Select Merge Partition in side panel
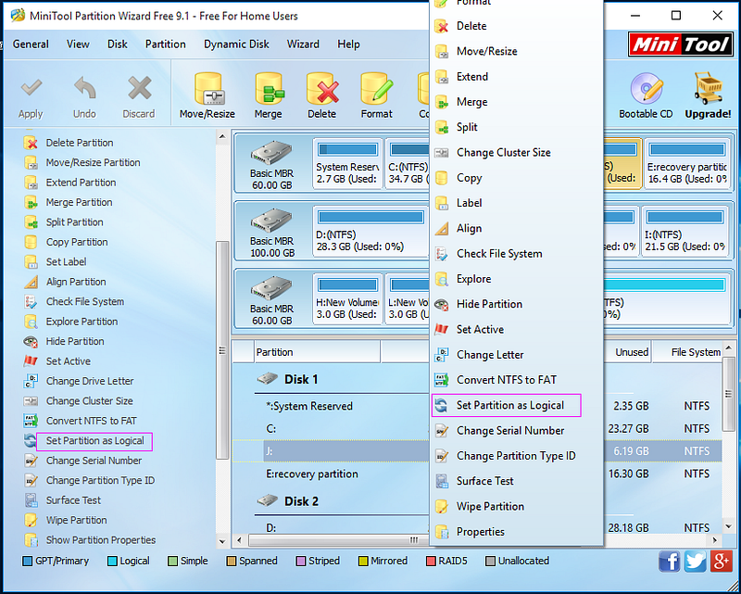The height and width of the screenshot is (594, 741). 79,202
